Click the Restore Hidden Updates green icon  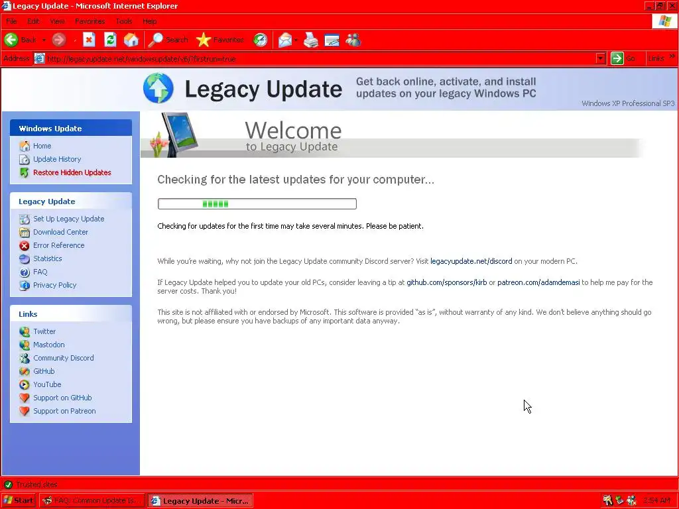pos(25,173)
